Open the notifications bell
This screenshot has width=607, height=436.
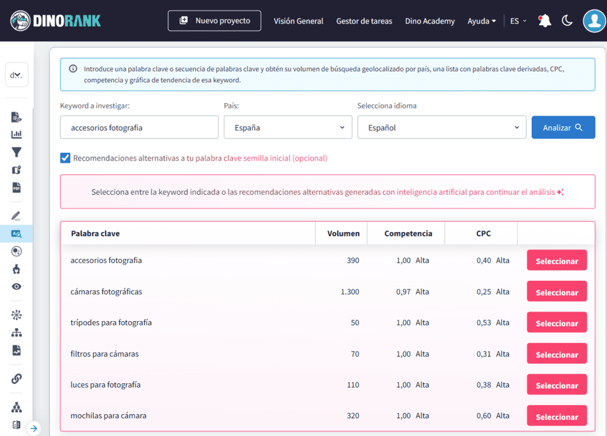click(544, 20)
